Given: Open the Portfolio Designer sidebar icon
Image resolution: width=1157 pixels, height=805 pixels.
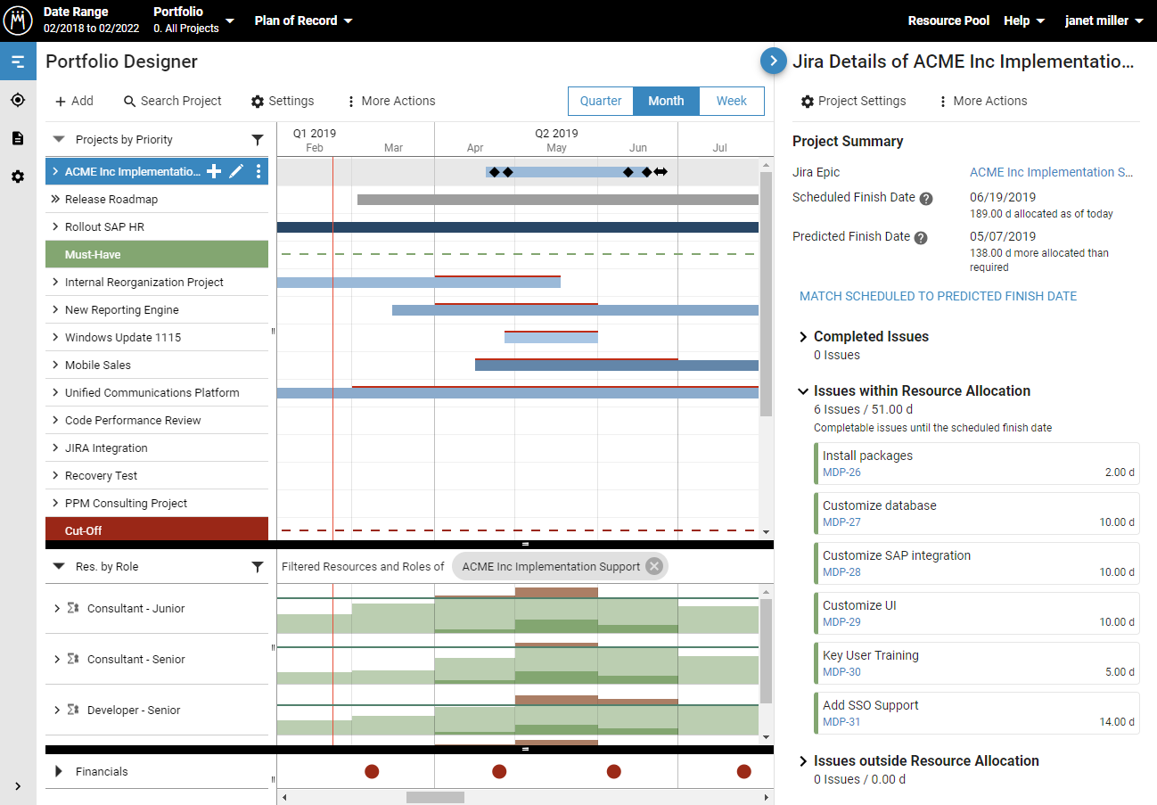Looking at the screenshot, I should tap(18, 62).
